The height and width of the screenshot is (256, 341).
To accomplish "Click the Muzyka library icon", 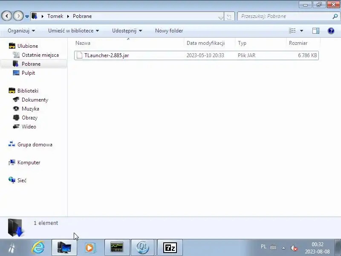I will (x=16, y=108).
